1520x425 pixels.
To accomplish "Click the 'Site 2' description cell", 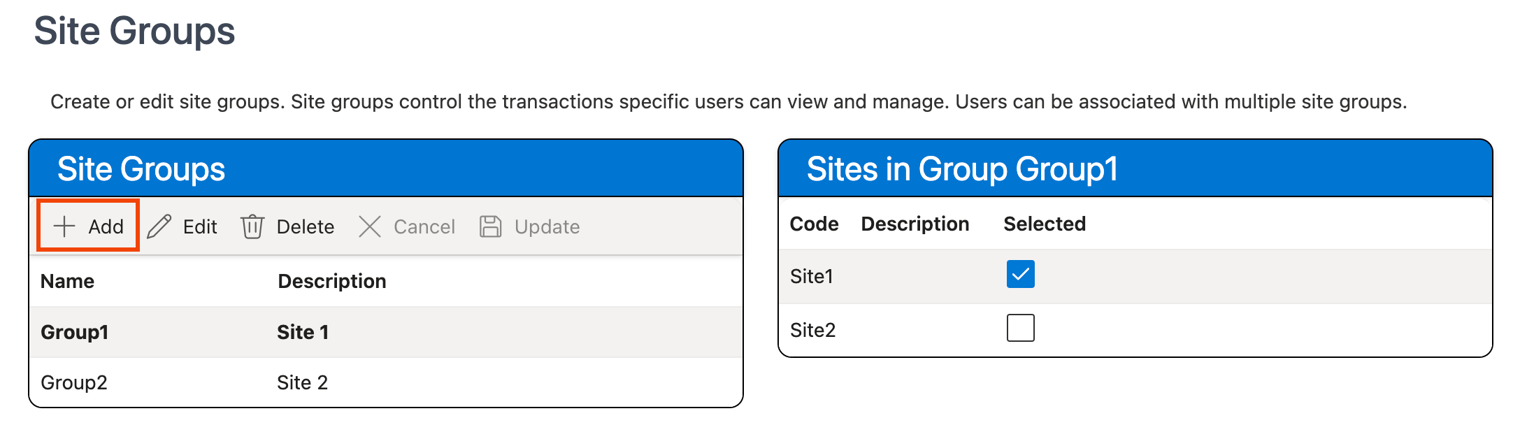I will (x=302, y=382).
